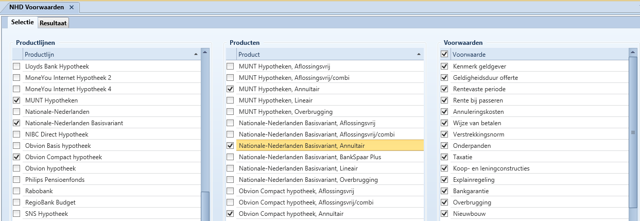
Task: Switch to the Selectie tab
Action: [23, 22]
